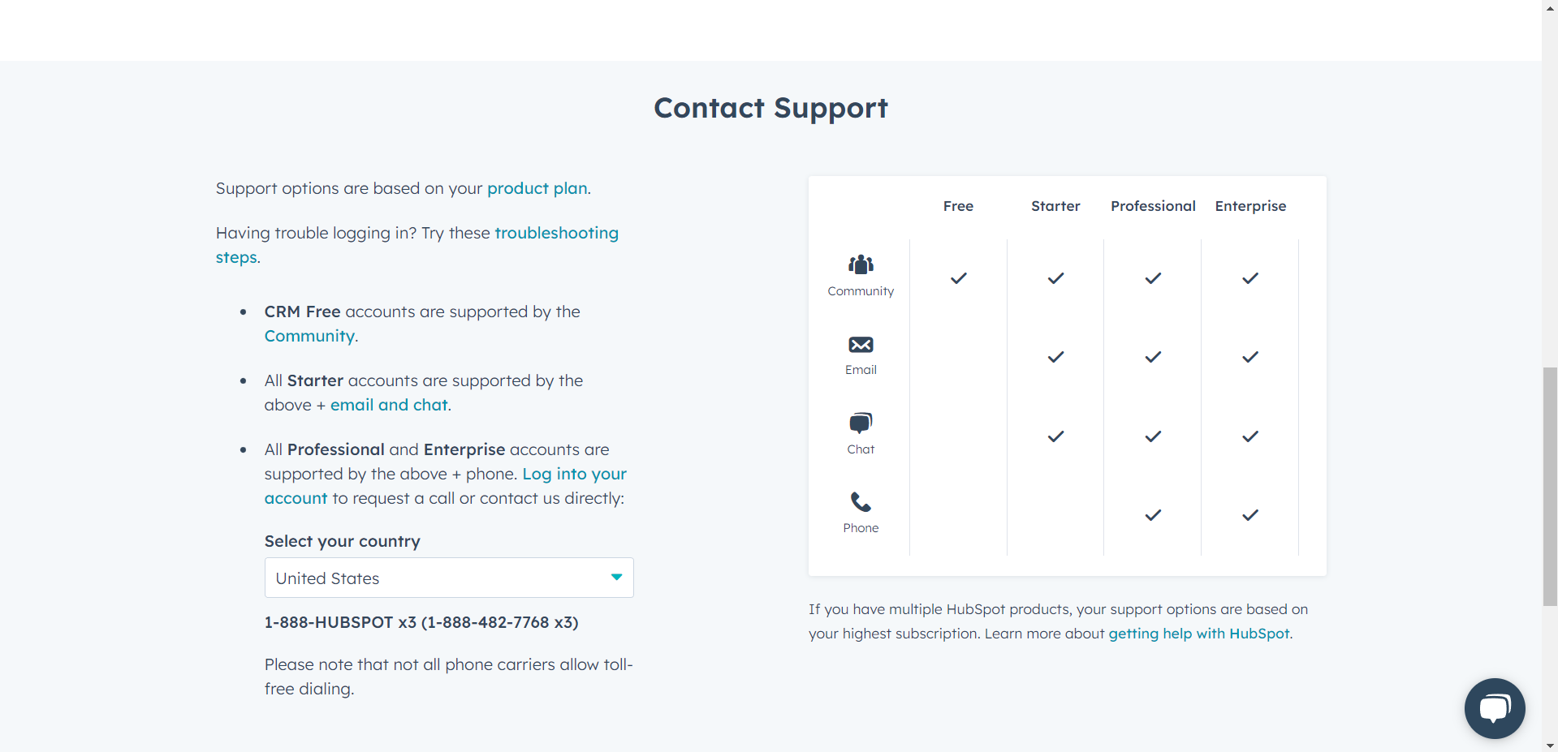
Task: Open the live chat widget launcher
Action: pyautogui.click(x=1494, y=707)
